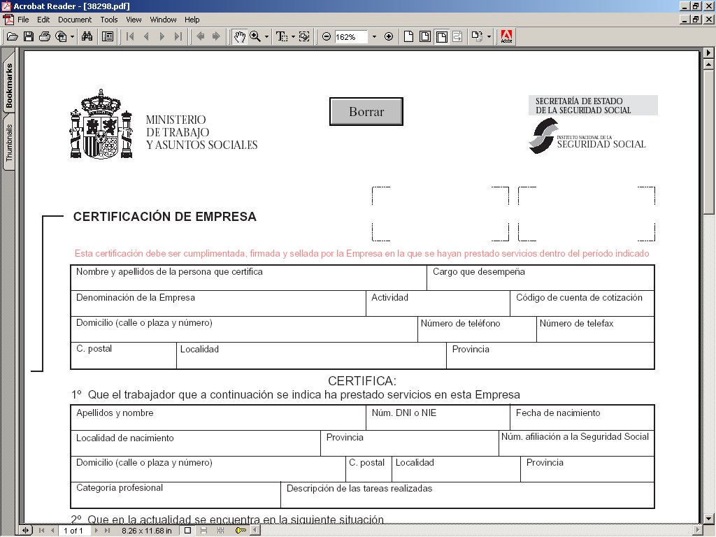This screenshot has height=537, width=716.
Task: Click the status bar first page arrow
Action: coord(41,530)
